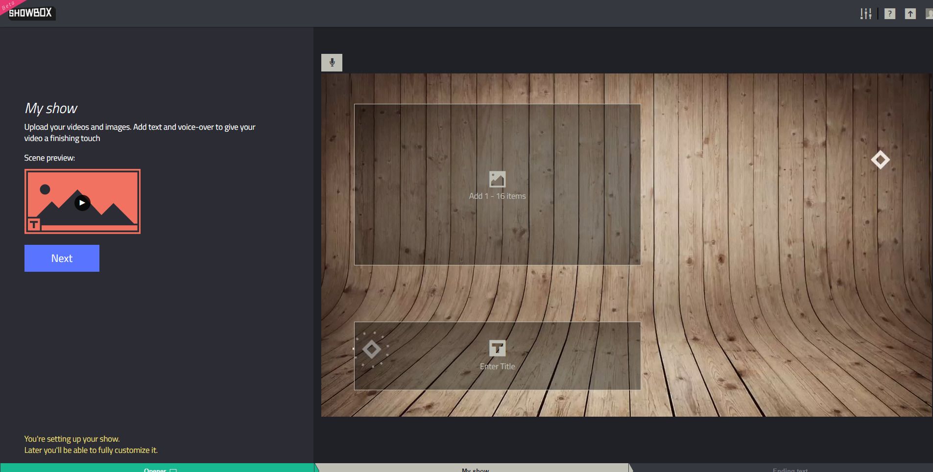This screenshot has height=472, width=933.
Task: Toggle the Opener checkbox in the bottom bar
Action: tap(174, 470)
